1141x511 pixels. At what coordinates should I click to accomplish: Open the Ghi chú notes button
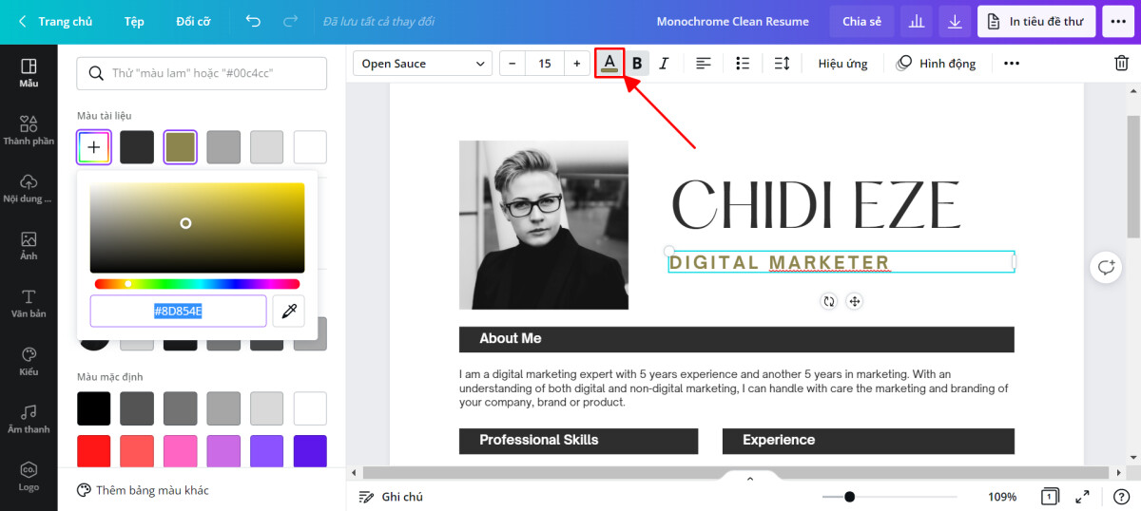(x=390, y=497)
